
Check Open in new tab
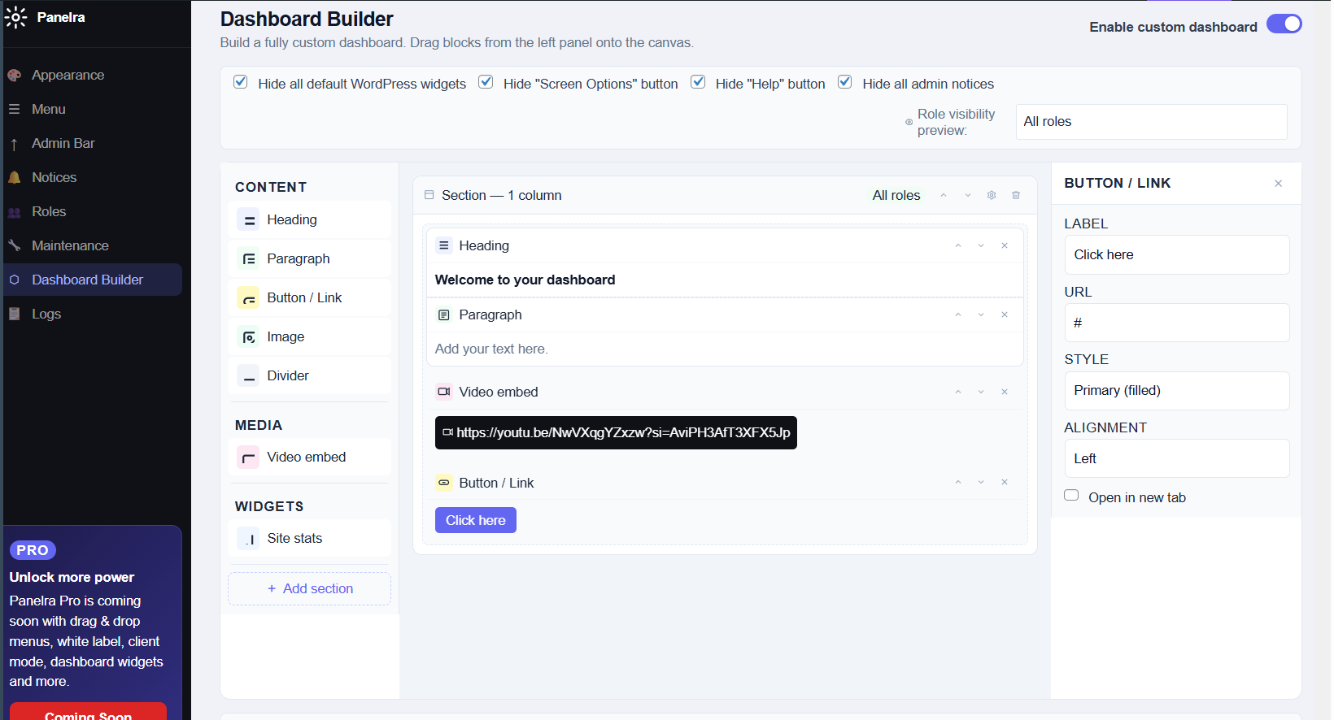1071,496
